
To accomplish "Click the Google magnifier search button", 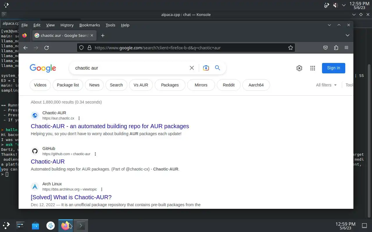I will [217, 68].
